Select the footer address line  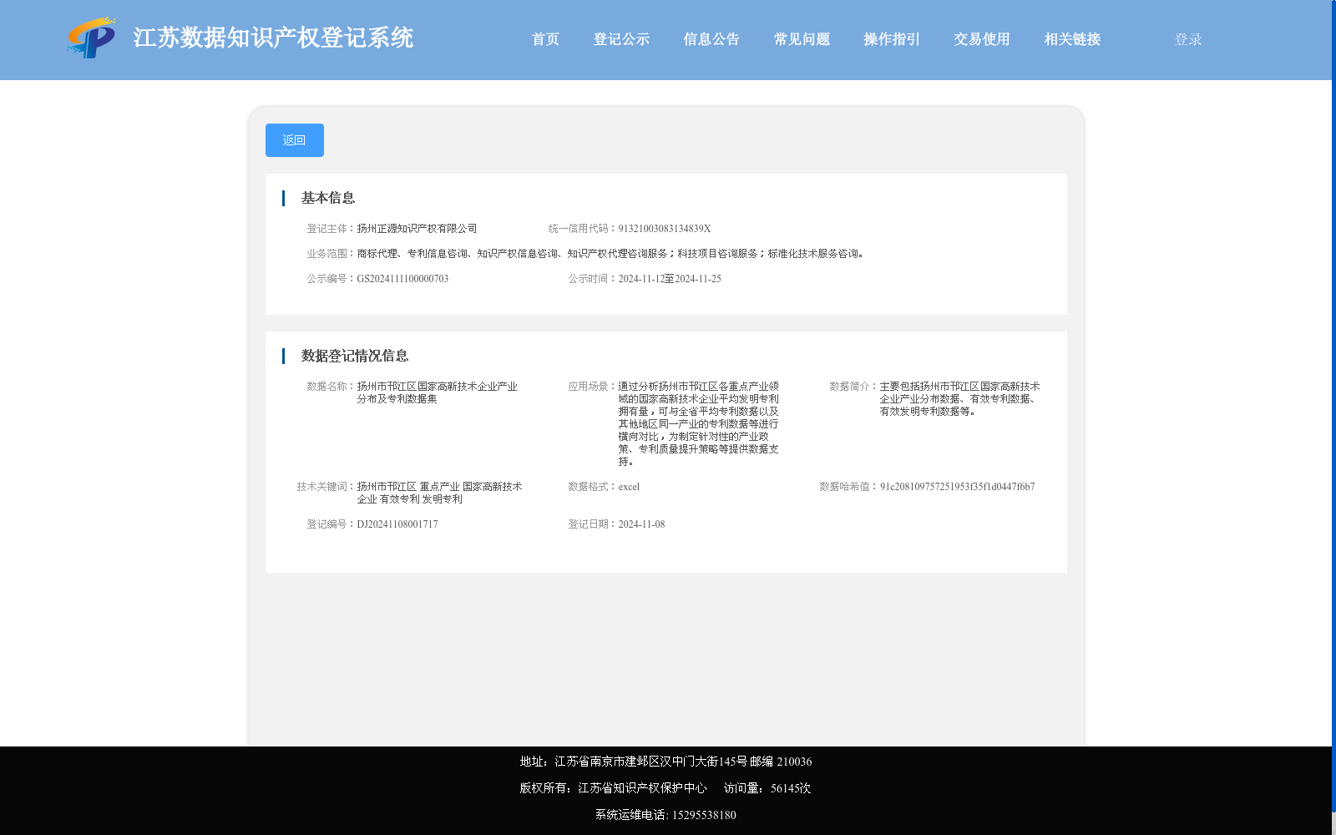click(x=665, y=762)
